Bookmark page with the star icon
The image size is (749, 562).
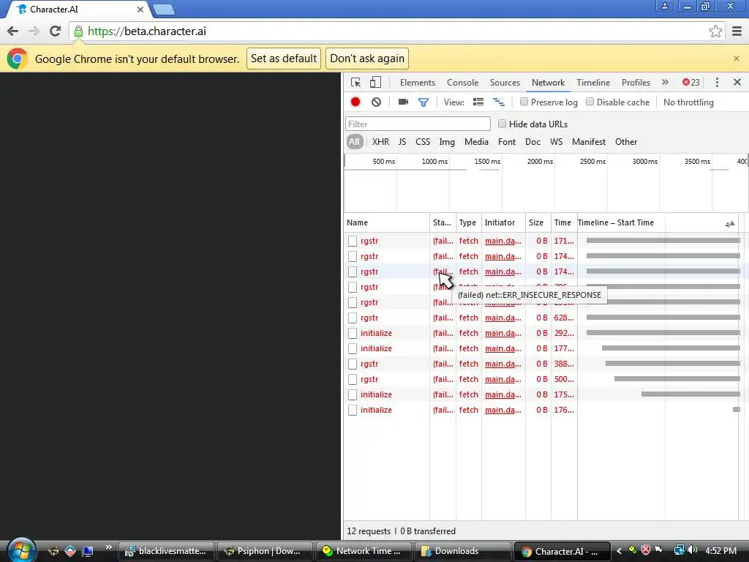coord(715,31)
